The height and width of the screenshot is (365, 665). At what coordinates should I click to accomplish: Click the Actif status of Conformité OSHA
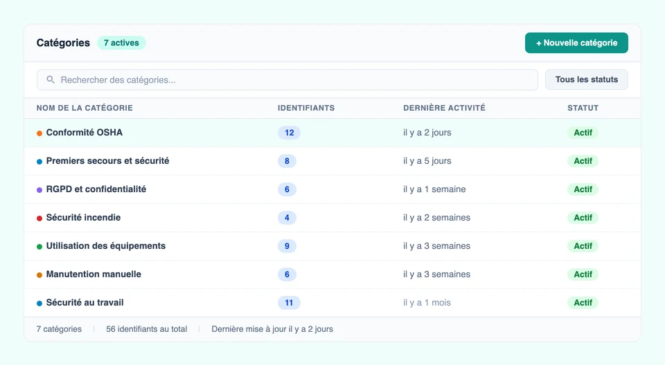tap(583, 133)
